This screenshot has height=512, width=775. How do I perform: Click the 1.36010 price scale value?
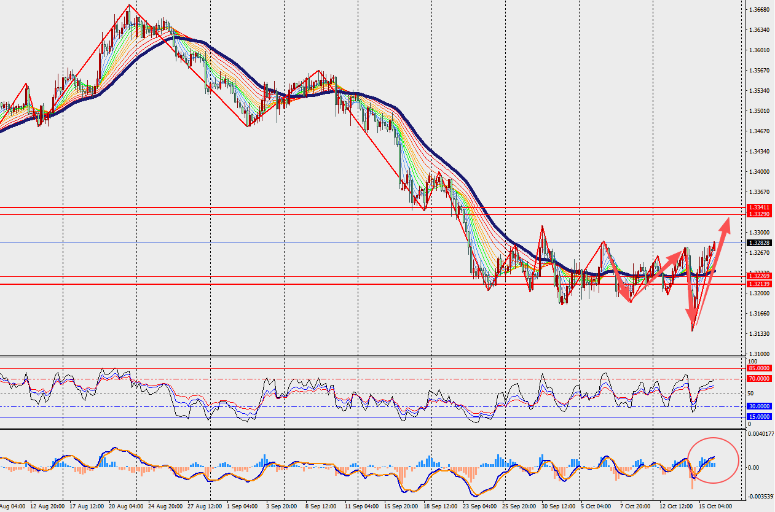760,50
